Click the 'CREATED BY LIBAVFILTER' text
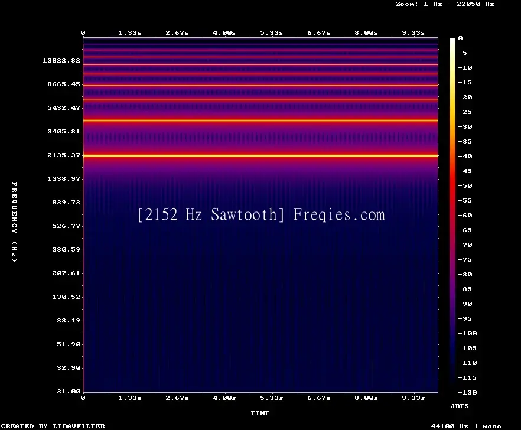The width and height of the screenshot is (521, 430). [x=53, y=426]
